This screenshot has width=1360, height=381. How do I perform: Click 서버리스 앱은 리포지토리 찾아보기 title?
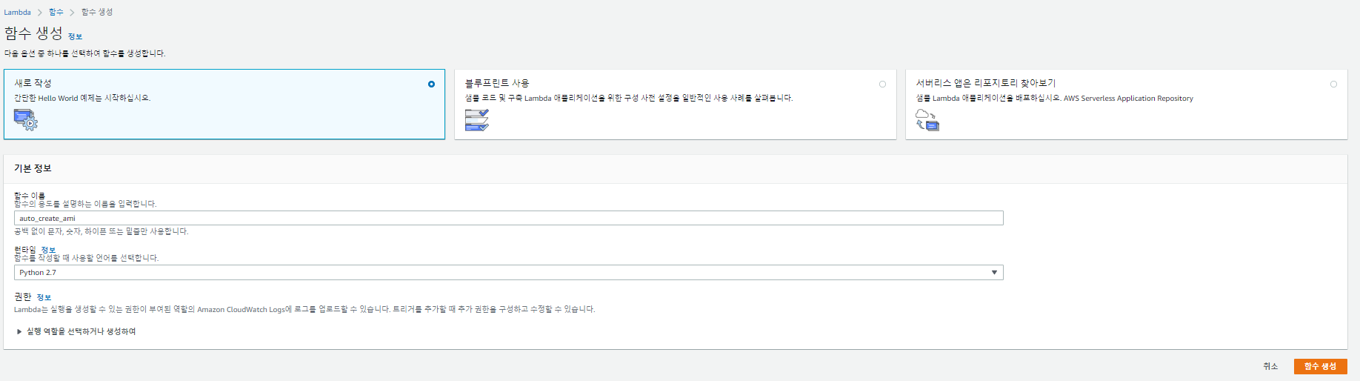pos(986,83)
